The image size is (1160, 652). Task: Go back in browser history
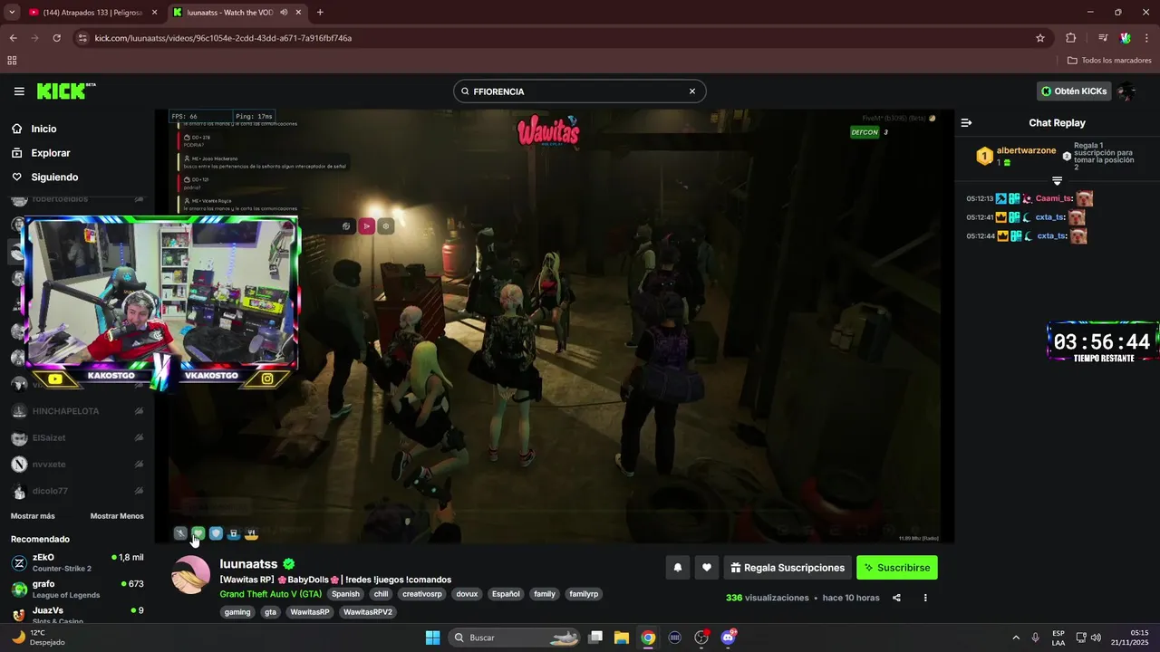pyautogui.click(x=13, y=38)
